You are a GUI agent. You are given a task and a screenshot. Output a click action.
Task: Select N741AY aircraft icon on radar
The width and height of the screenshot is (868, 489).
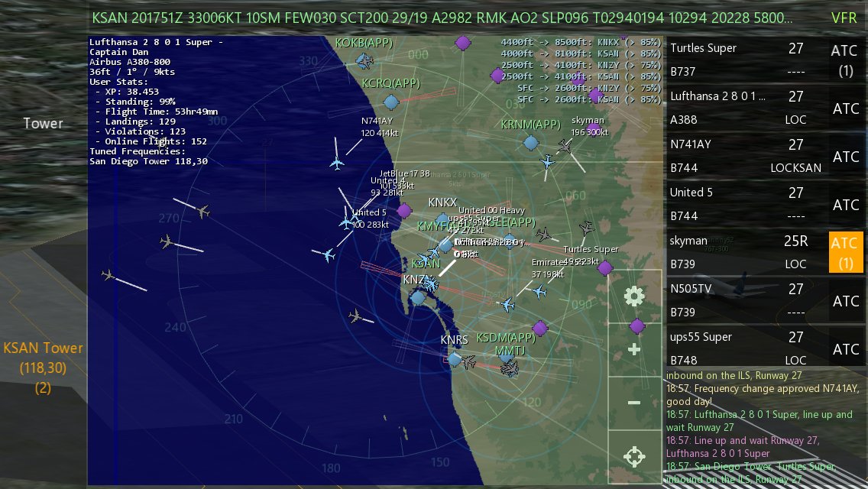click(x=336, y=163)
